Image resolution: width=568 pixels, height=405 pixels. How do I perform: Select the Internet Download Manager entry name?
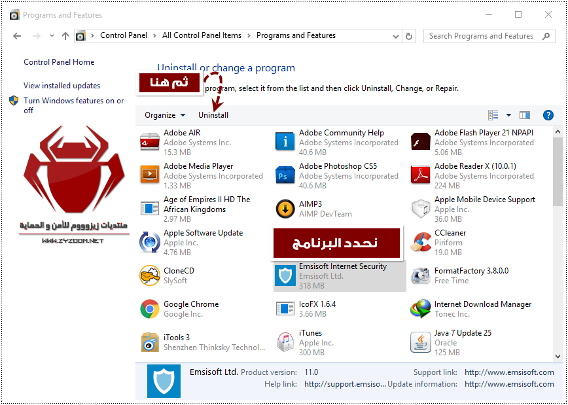(x=483, y=304)
